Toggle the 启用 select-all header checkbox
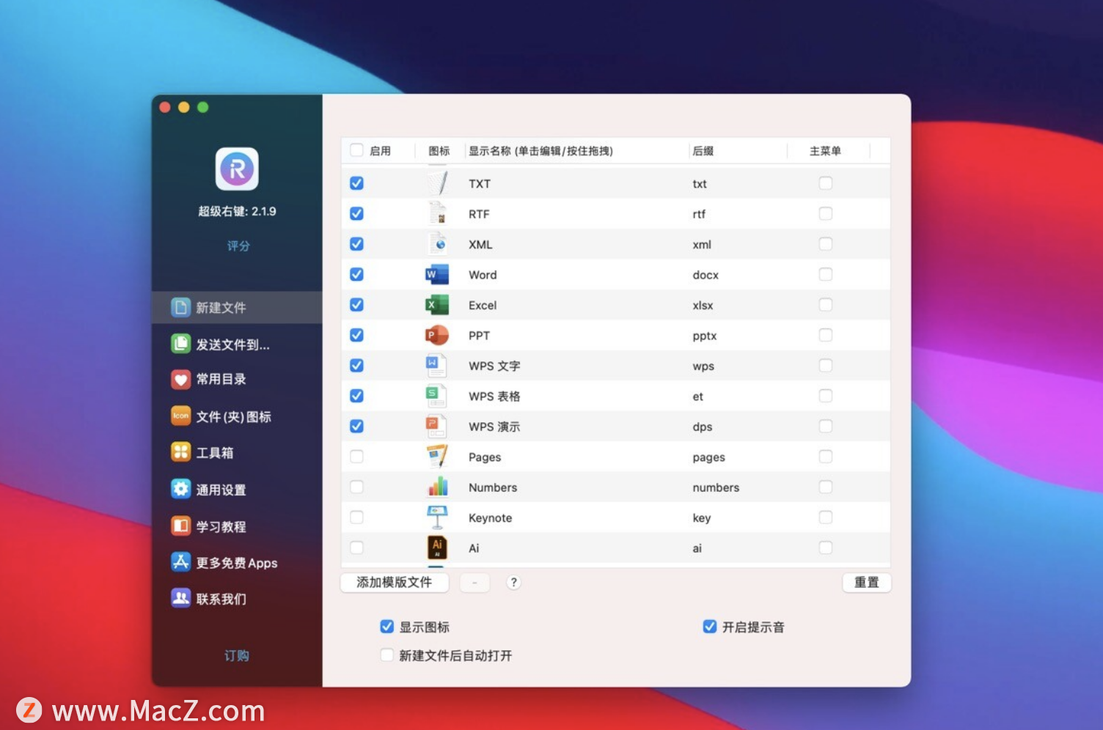Viewport: 1103px width, 730px height. 356,150
